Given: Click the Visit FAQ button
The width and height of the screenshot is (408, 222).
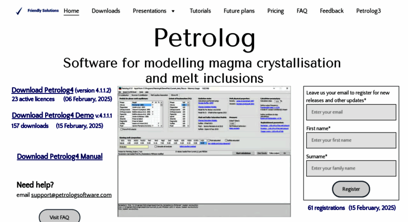Looking at the screenshot, I should (59, 217).
